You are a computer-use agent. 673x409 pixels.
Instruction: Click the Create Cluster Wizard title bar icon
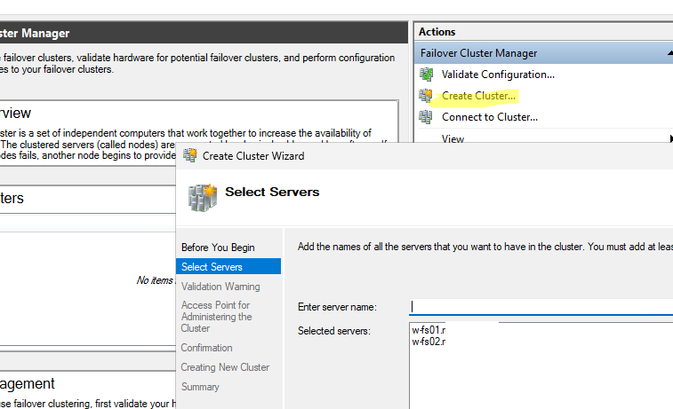189,155
